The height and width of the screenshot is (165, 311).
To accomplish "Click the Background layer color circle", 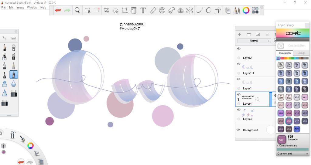I will [x=271, y=130].
